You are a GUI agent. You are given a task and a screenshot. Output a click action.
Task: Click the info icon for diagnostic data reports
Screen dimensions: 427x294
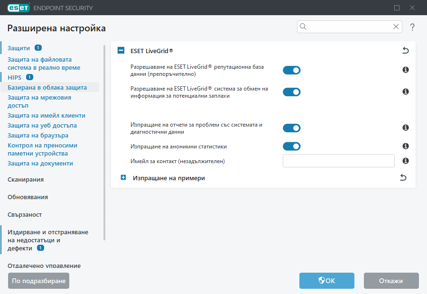405,128
